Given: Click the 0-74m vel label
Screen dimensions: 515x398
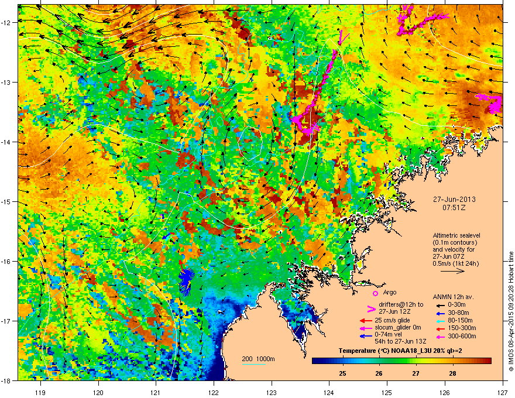Looking at the screenshot, I should [389, 335].
